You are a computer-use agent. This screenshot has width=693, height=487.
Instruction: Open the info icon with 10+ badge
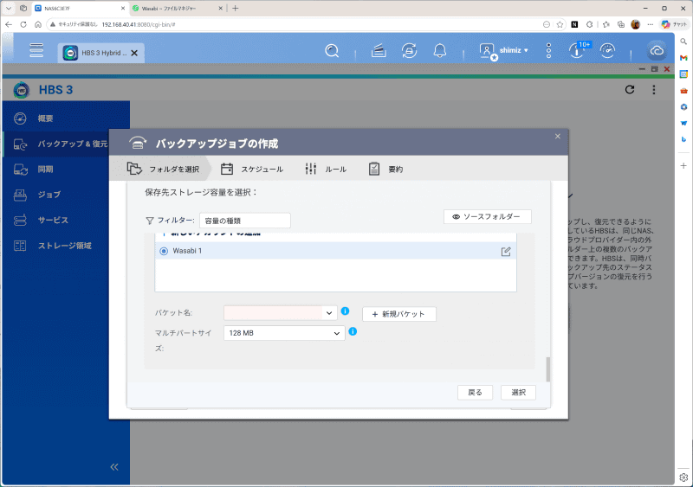pos(578,50)
